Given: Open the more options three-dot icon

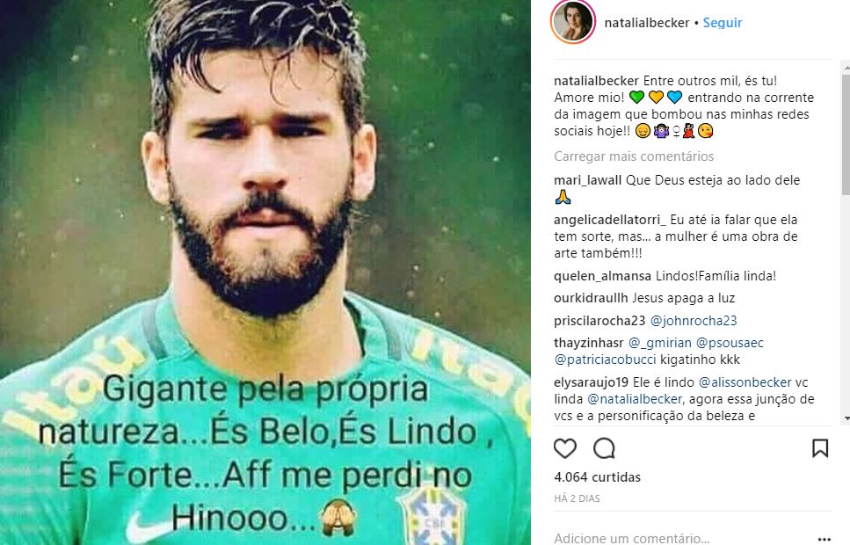Looking at the screenshot, I should point(824,539).
